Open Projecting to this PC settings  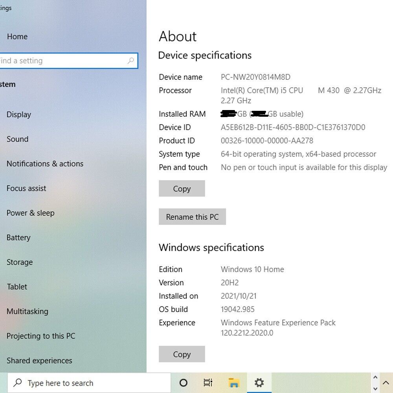click(41, 336)
